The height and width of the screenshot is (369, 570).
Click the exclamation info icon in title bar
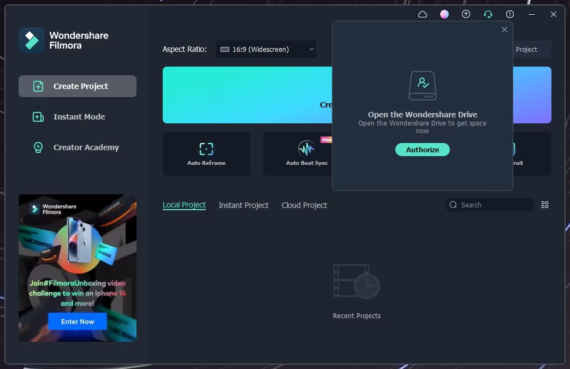[x=510, y=14]
